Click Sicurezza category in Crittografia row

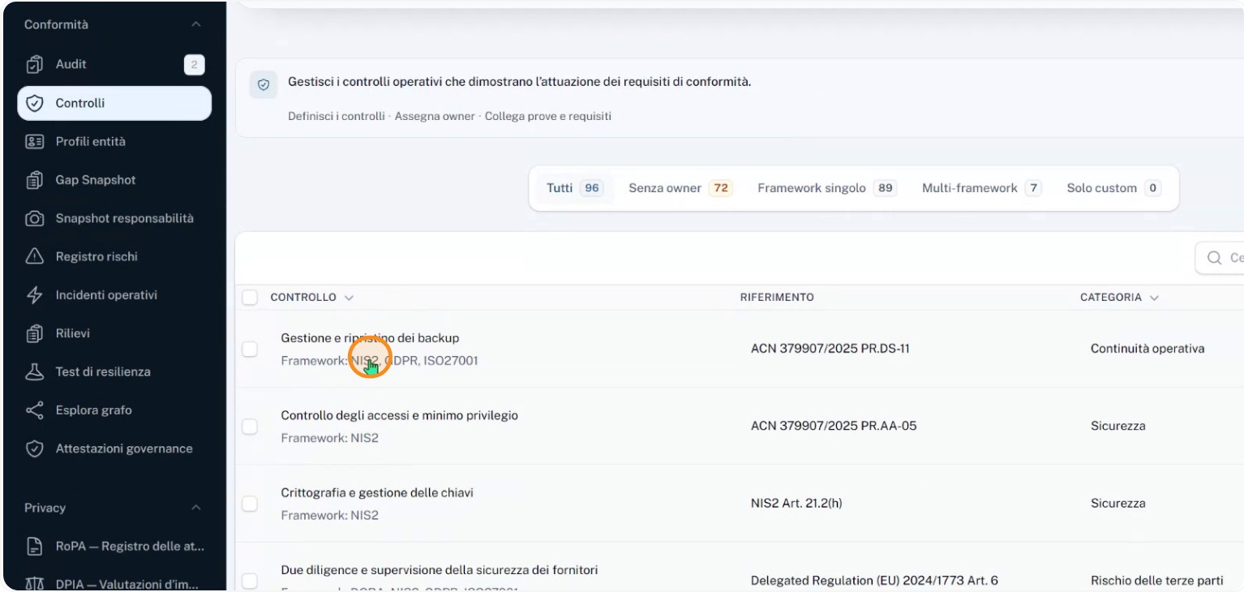1118,504
